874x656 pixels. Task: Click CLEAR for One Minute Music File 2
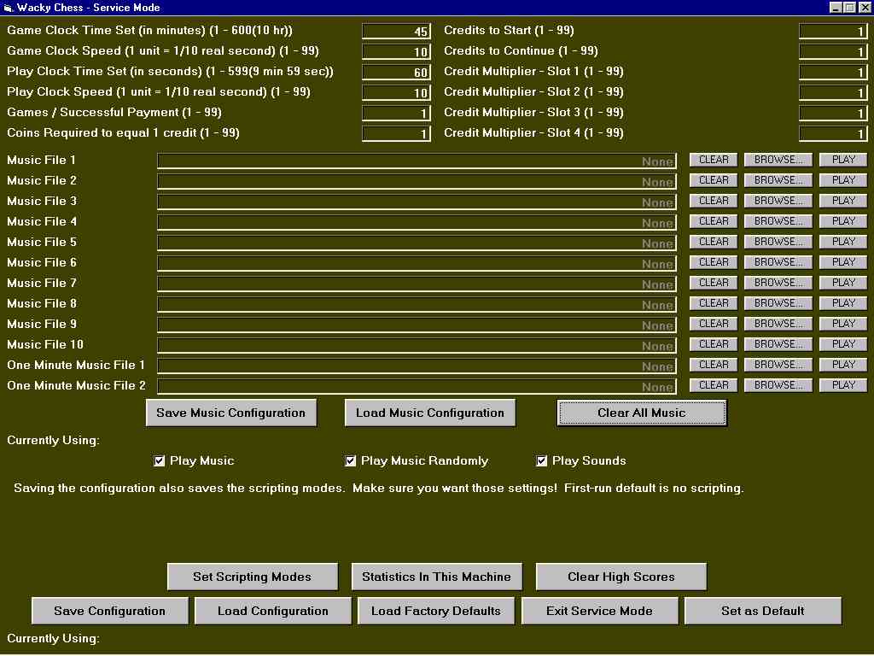coord(714,385)
